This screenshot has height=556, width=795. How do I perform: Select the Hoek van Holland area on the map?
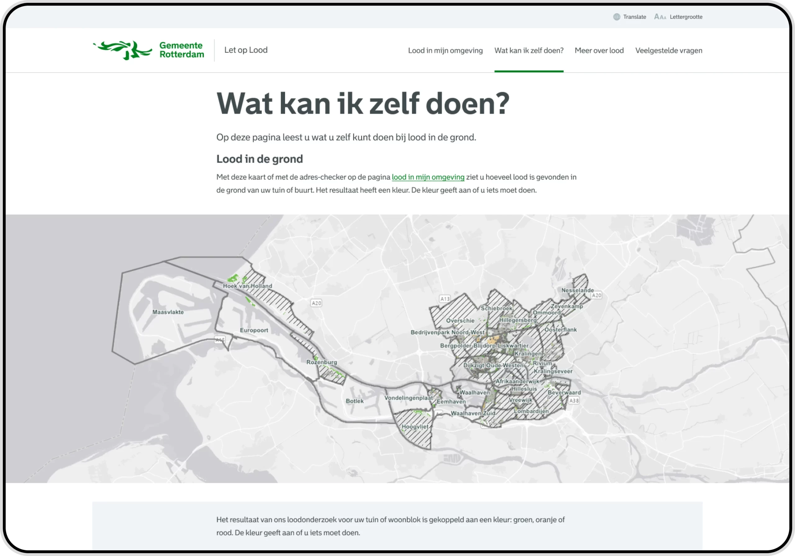click(x=248, y=286)
